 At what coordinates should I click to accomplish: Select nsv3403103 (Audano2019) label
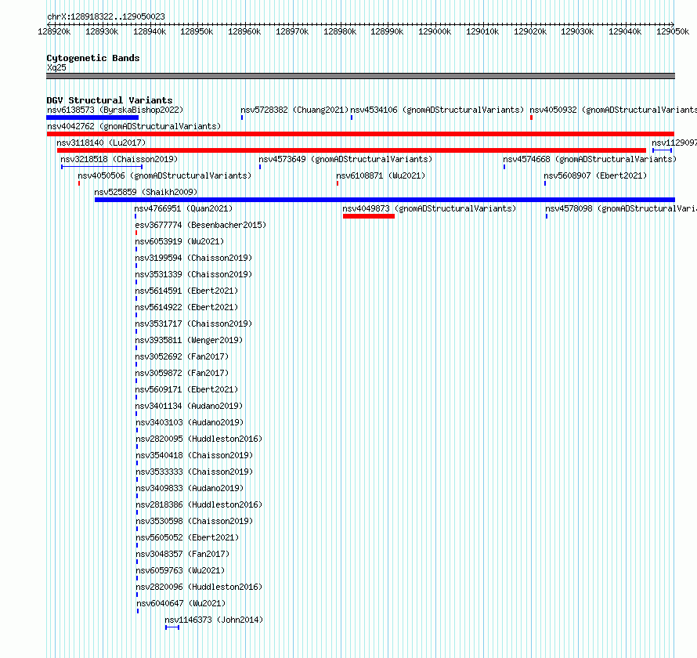coord(190,422)
